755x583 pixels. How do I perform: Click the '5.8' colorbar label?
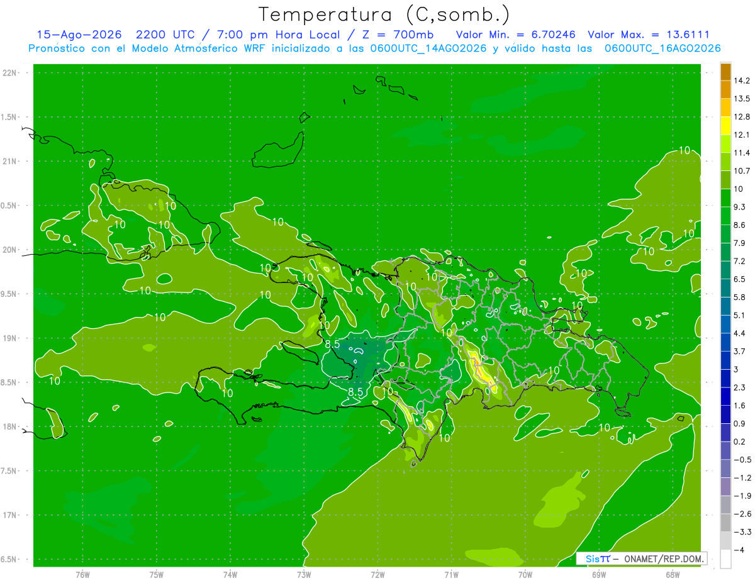(740, 297)
